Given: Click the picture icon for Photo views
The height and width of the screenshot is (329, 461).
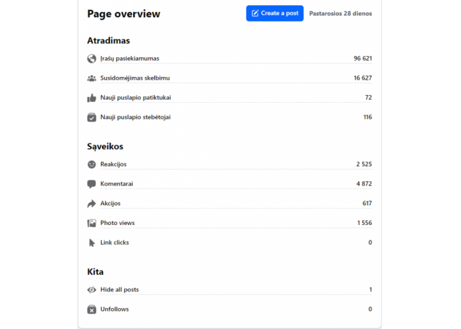Looking at the screenshot, I should click(x=92, y=223).
